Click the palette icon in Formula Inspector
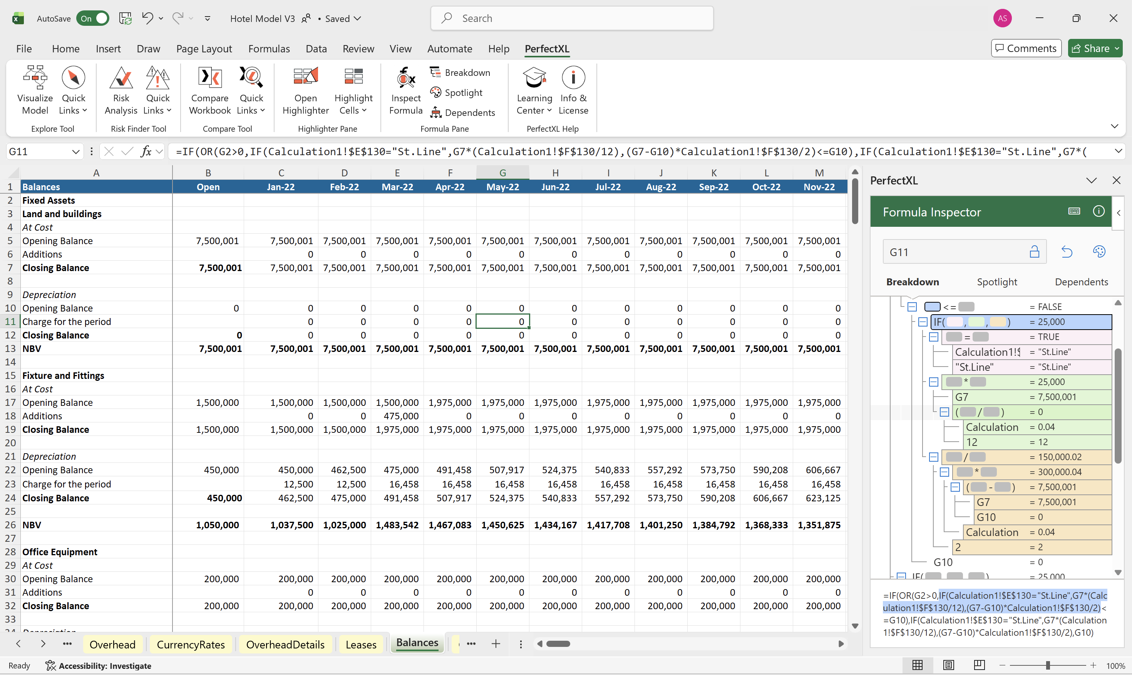Viewport: 1132px width, 675px height. tap(1099, 252)
